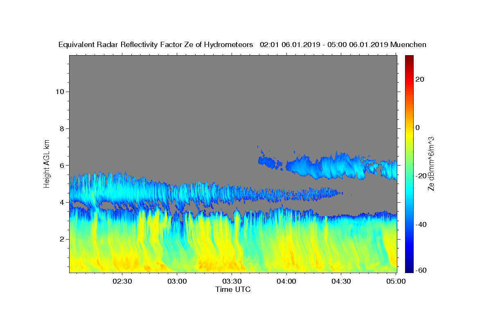Click the height tick label '4'
The width and height of the screenshot is (491, 327).
tap(61, 202)
